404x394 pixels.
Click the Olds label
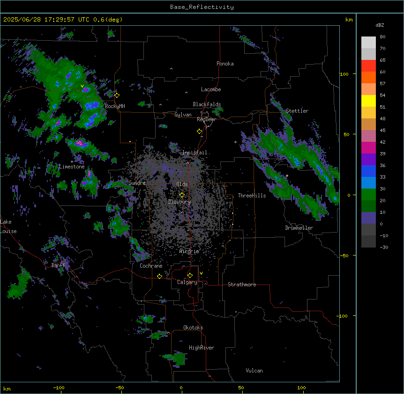click(182, 184)
